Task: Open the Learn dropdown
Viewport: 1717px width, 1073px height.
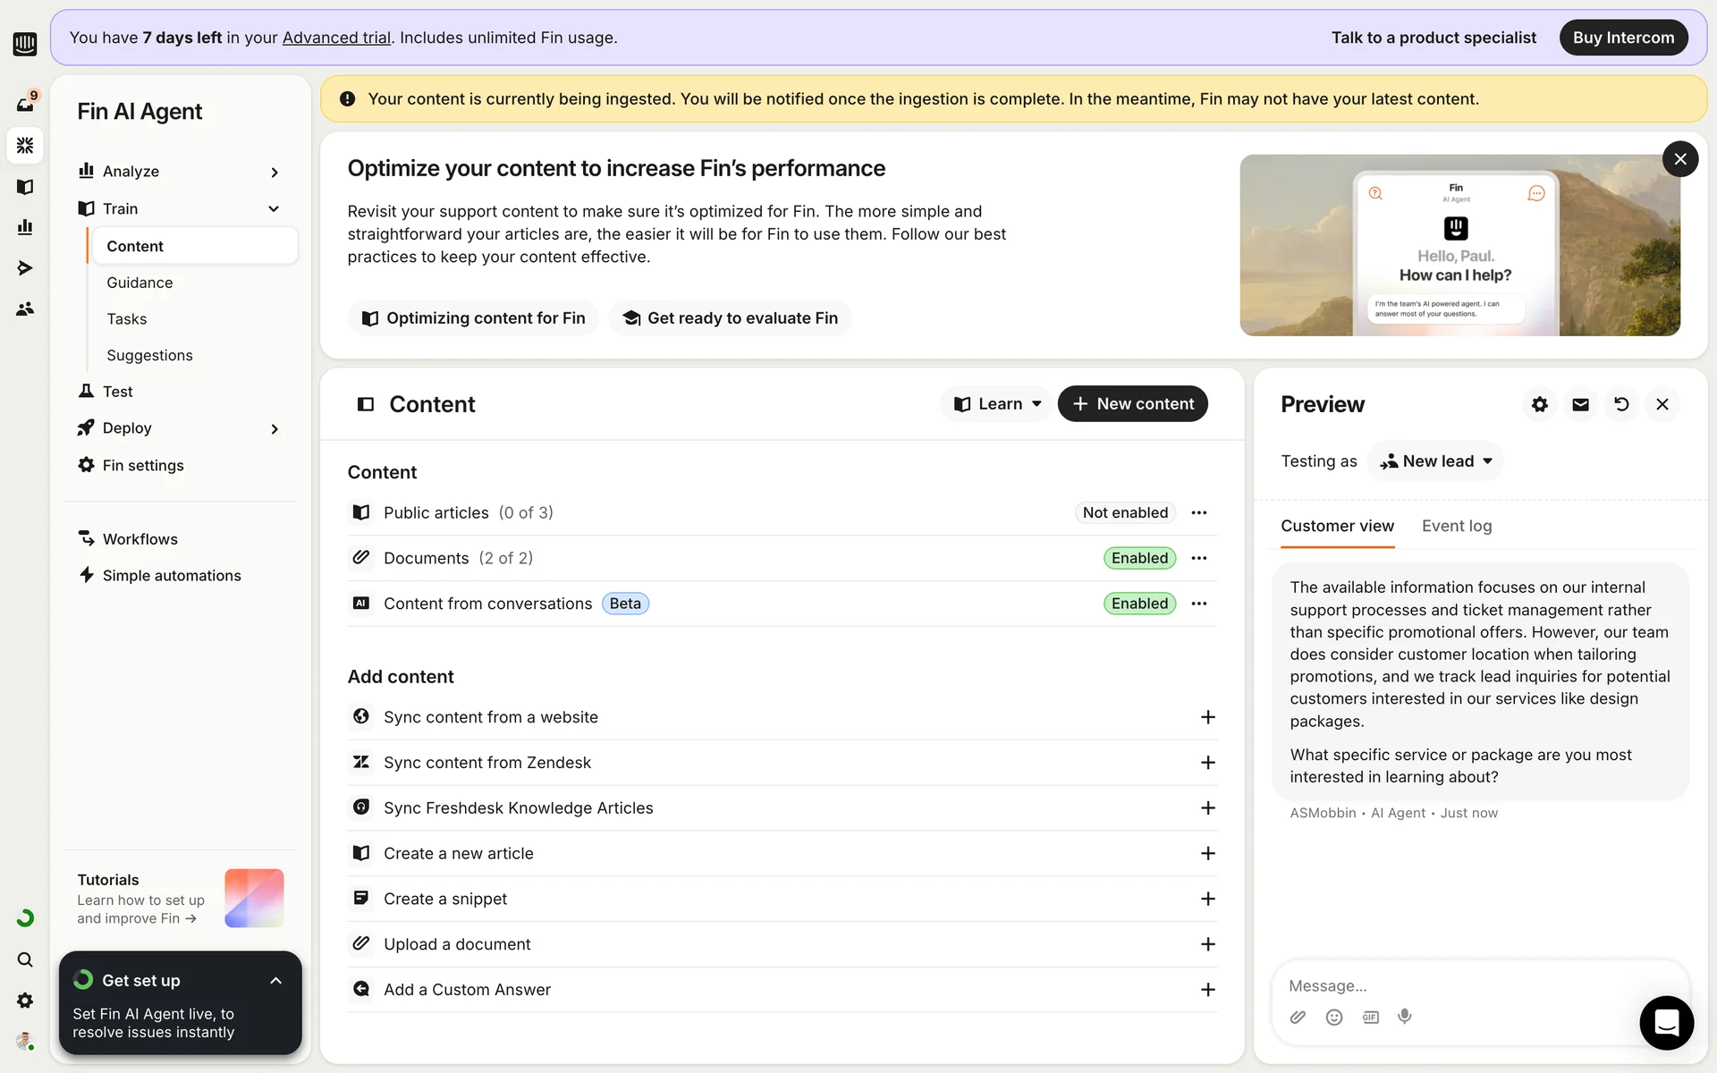Action: pos(997,404)
